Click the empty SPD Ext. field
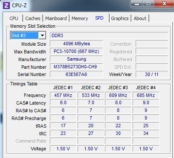 click(x=152, y=67)
